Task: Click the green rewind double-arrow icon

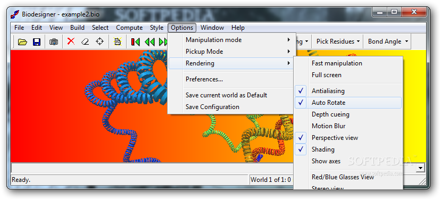Action: click(x=149, y=42)
